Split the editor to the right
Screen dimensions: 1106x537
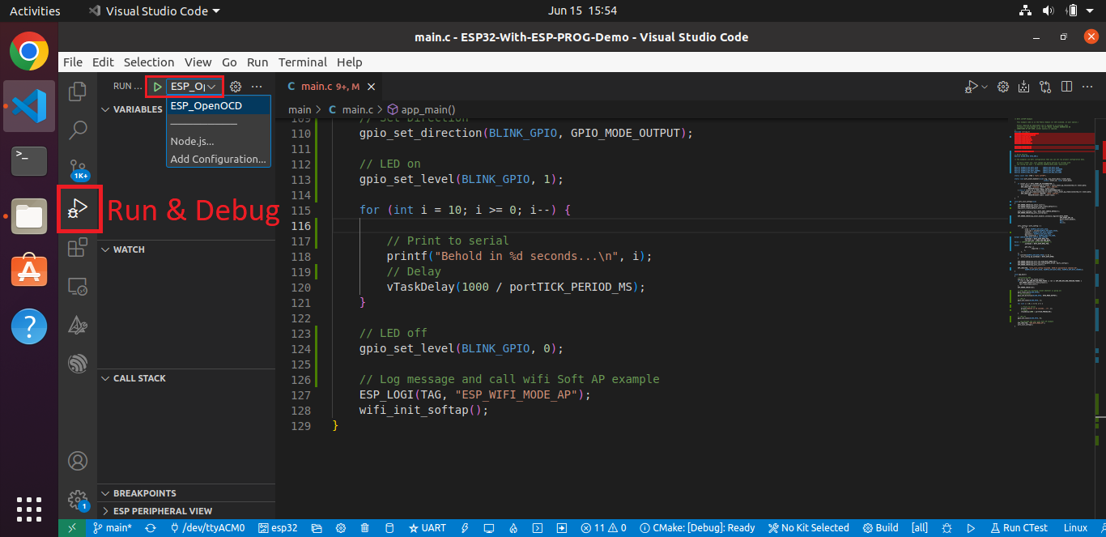tap(1066, 87)
